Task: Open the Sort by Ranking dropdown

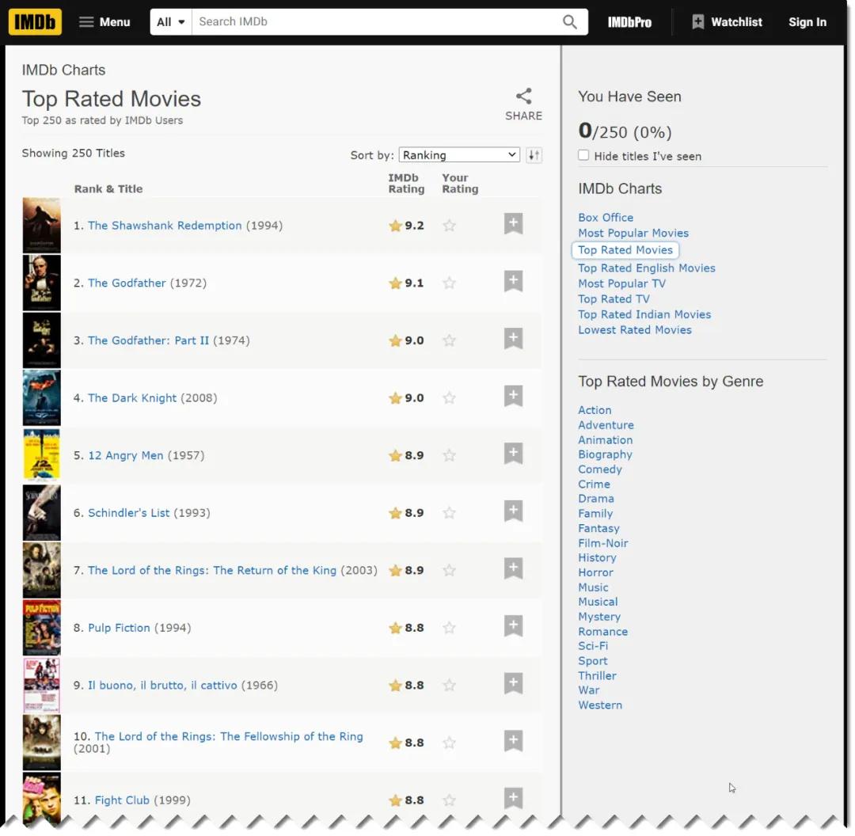Action: point(459,155)
